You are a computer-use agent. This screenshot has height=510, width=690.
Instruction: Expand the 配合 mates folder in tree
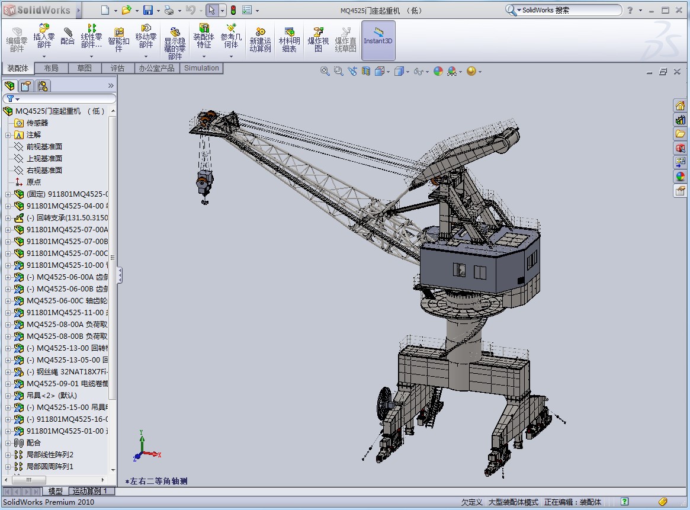click(x=8, y=443)
